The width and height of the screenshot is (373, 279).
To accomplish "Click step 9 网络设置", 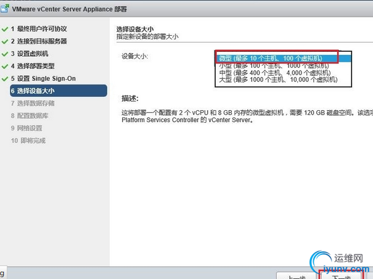I will tap(27, 128).
